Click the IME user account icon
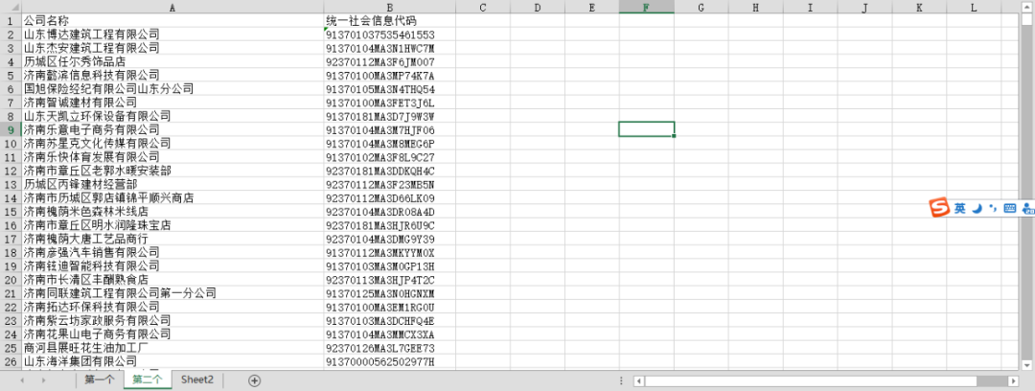The width and height of the screenshot is (1035, 391). pos(1027,208)
